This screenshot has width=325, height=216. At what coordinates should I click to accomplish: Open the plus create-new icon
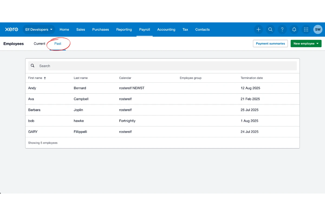(x=258, y=29)
